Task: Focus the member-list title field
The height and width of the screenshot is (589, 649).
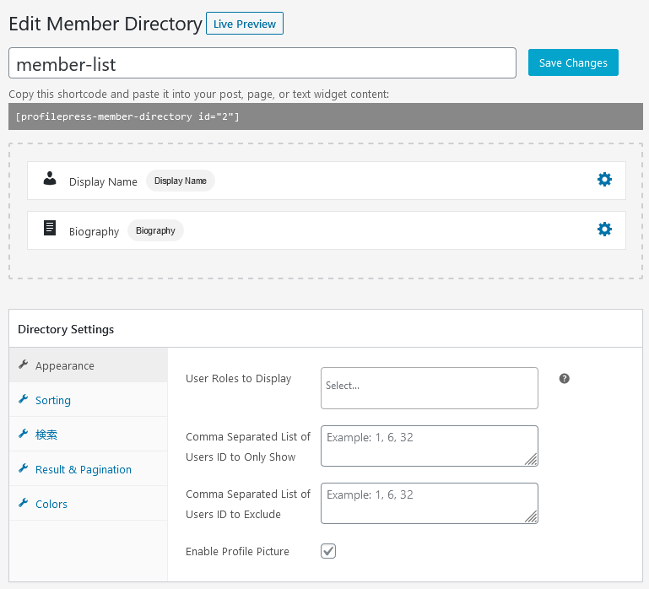Action: tap(262, 63)
